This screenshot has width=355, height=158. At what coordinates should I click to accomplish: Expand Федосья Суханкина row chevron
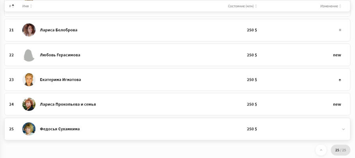343,129
